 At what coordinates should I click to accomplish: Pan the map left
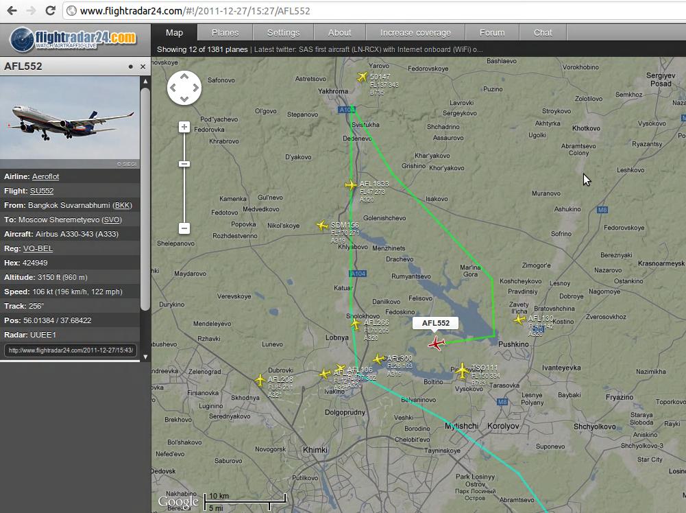pyautogui.click(x=173, y=88)
